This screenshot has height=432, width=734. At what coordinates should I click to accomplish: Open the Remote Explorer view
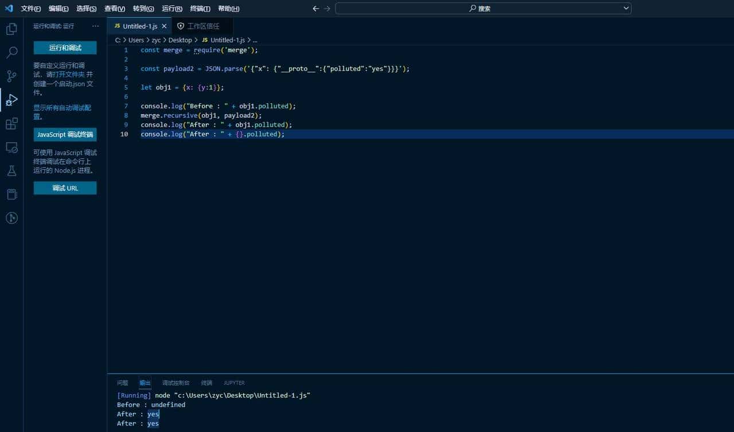coord(11,147)
